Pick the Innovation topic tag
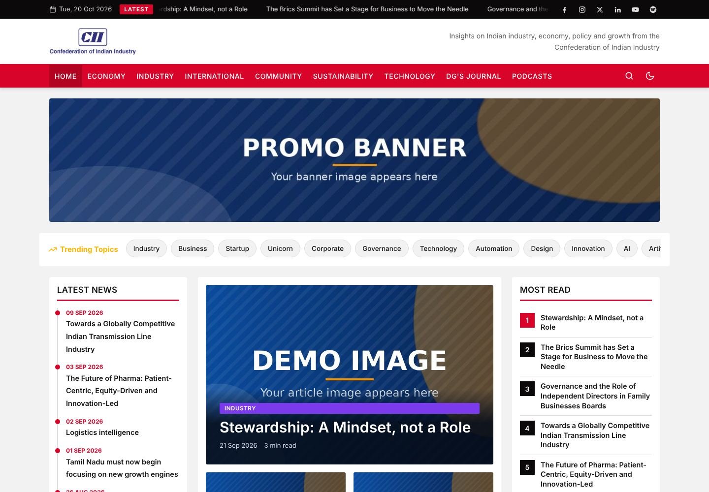The width and height of the screenshot is (709, 492). [588, 248]
